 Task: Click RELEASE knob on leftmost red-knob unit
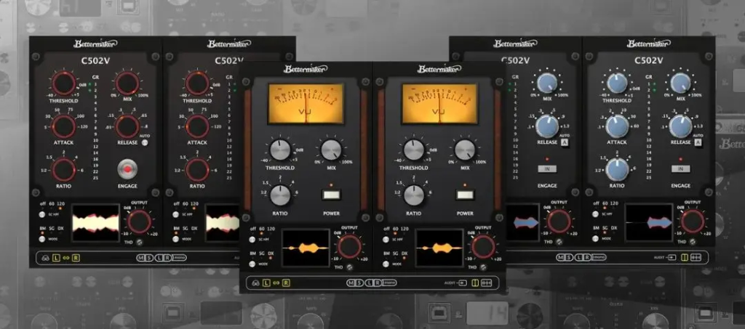[x=127, y=126]
